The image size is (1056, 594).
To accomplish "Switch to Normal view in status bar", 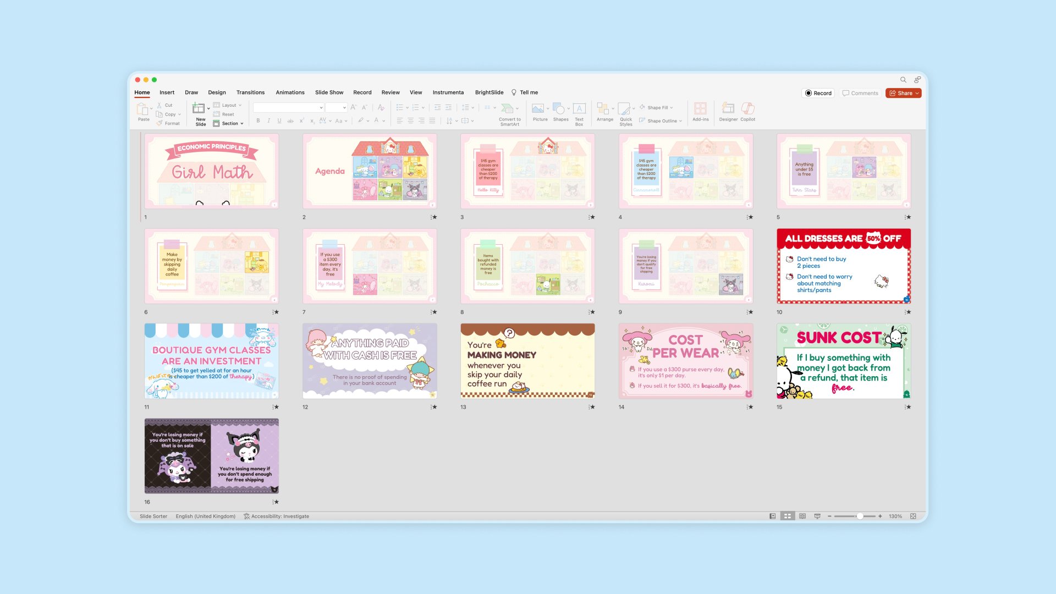I will (x=773, y=516).
